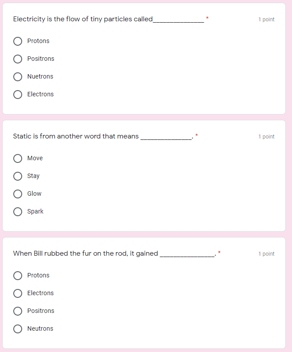Choose Positrons in the electricity flow question

[18, 59]
